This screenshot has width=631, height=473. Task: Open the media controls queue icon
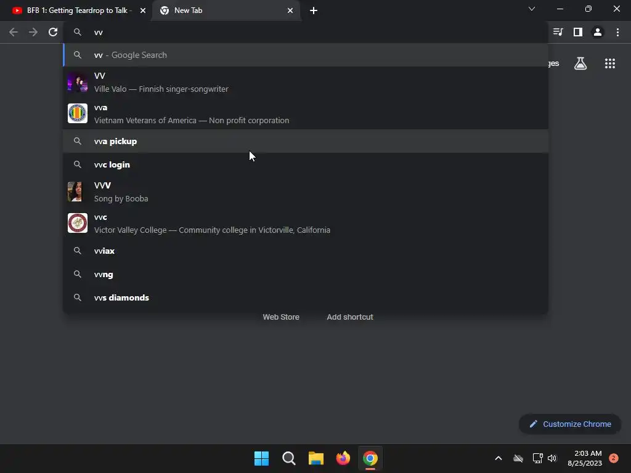(x=558, y=32)
